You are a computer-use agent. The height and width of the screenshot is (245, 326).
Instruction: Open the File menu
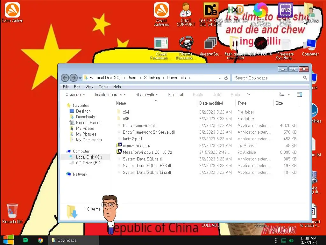pos(66,87)
